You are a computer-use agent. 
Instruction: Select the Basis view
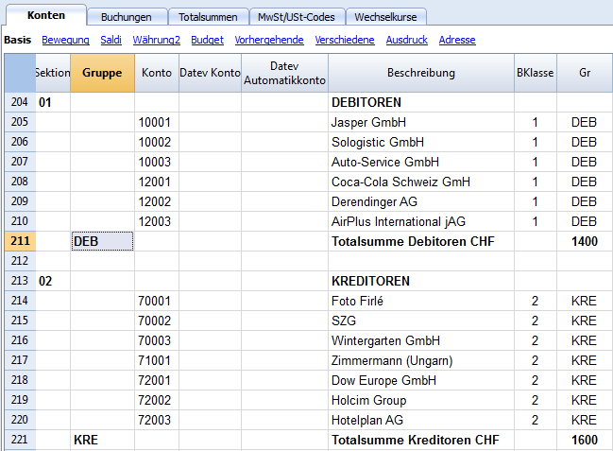(x=18, y=40)
